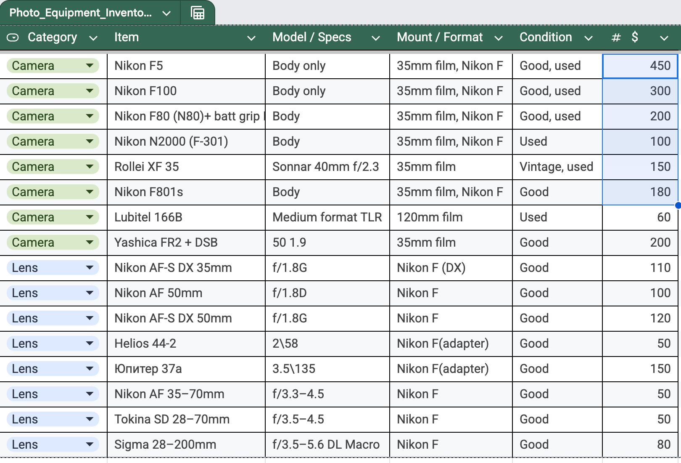Image resolution: width=681 pixels, height=463 pixels.
Task: Click the blue fill handle below the 180 cell
Action: (x=678, y=205)
